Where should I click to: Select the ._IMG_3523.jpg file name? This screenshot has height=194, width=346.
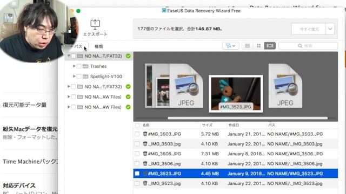164,183
